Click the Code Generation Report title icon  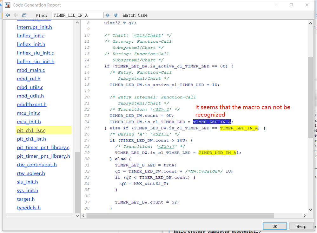pos(8,5)
